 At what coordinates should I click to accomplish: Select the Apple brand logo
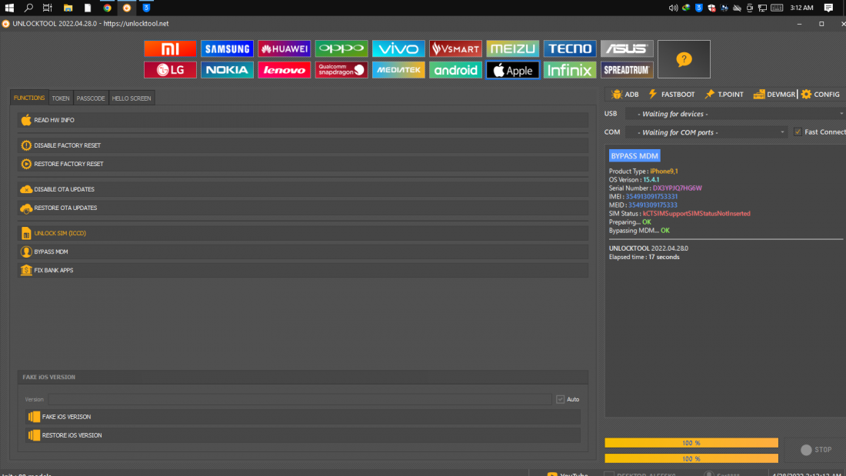[x=512, y=70]
